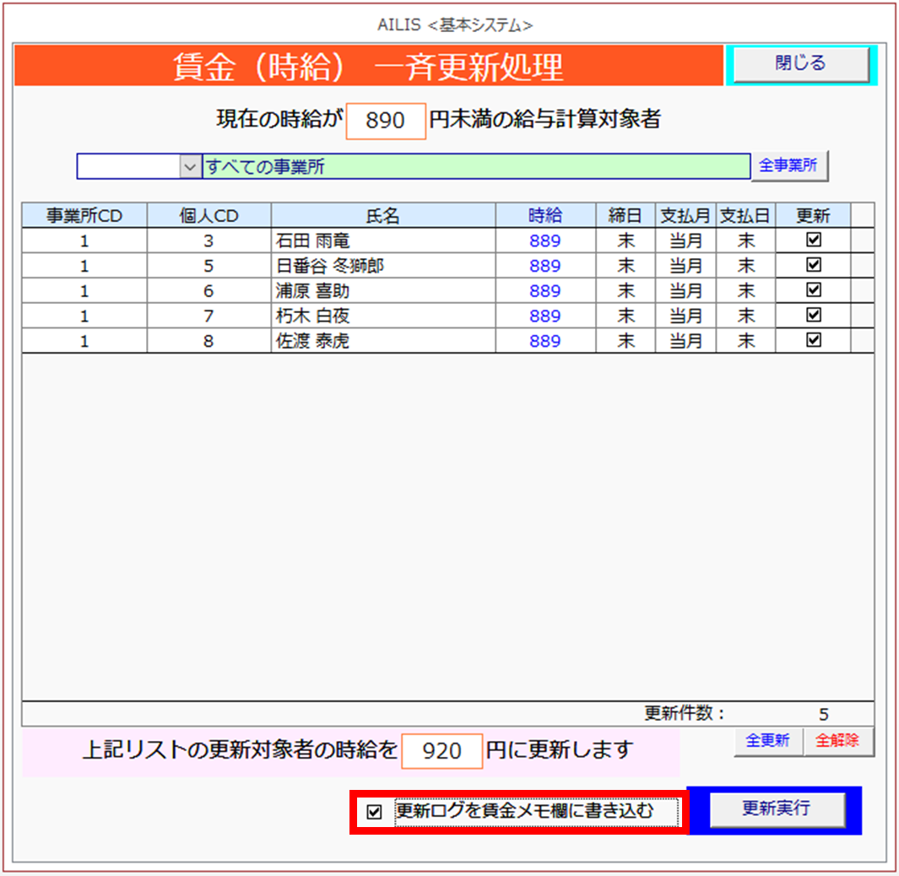Uncheck 更新 checkbox for 日番谷 冬獅郎
Screen dimensions: 899x876
coord(814,265)
